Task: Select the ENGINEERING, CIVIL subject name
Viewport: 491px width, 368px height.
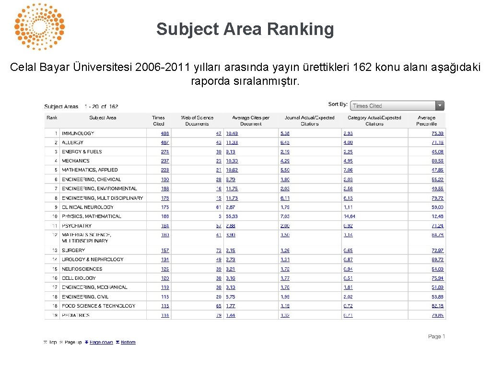Action: pos(85,297)
